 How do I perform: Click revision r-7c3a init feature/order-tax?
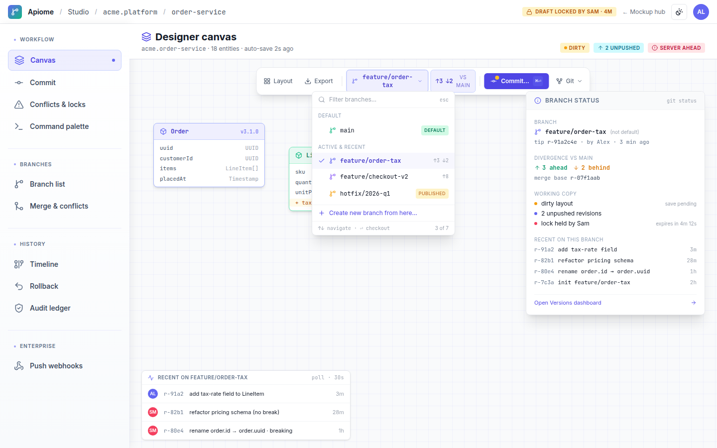615,283
